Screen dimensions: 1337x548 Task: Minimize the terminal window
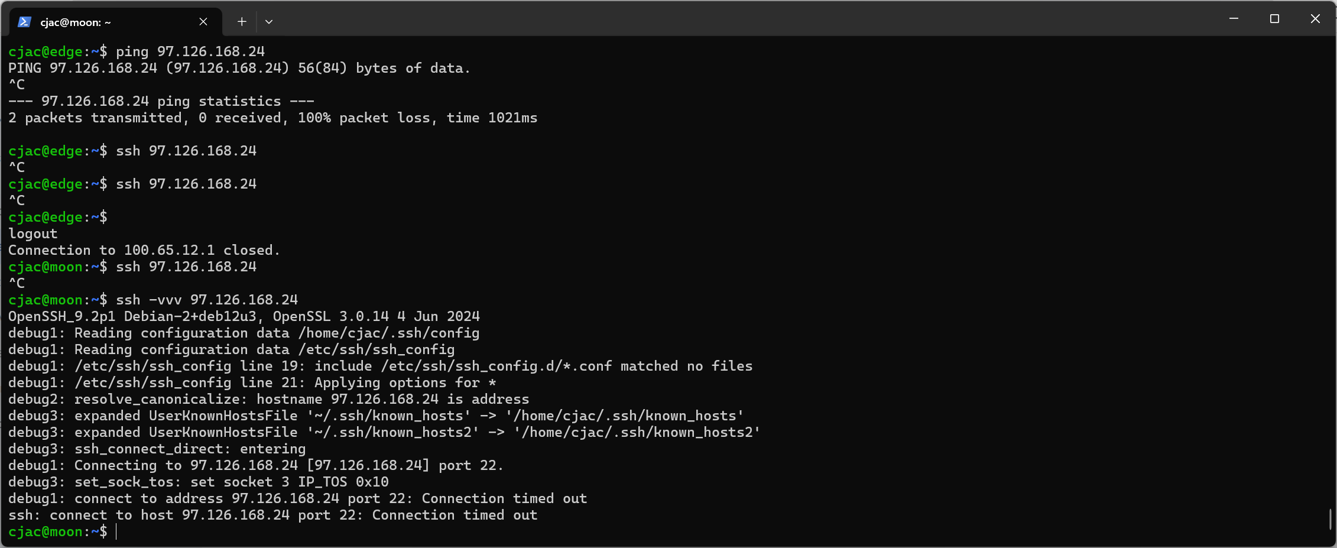point(1234,19)
